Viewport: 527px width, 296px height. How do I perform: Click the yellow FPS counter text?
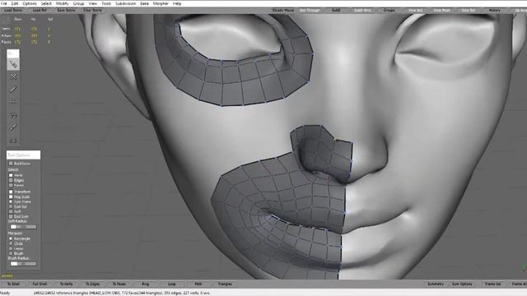7,276
